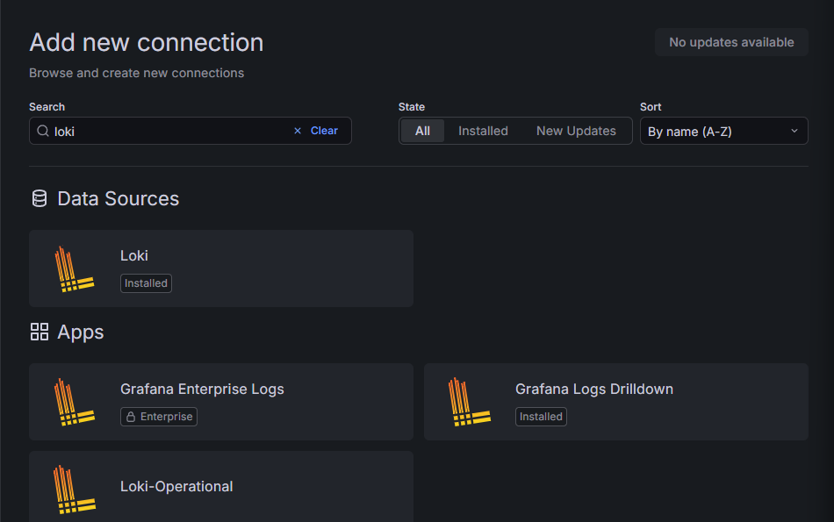Click the lock icon on the Enterprise badge
This screenshot has height=522, width=834.
(130, 417)
